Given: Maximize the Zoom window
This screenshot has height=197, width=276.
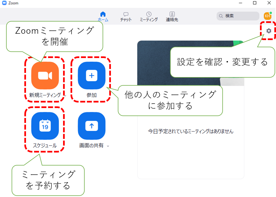Looking at the screenshot, I should pos(254,3).
